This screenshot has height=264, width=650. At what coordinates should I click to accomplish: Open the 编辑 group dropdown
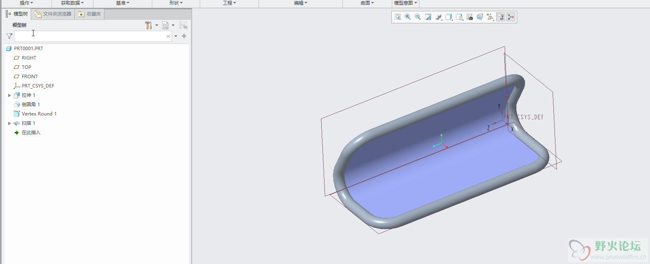pyautogui.click(x=301, y=3)
